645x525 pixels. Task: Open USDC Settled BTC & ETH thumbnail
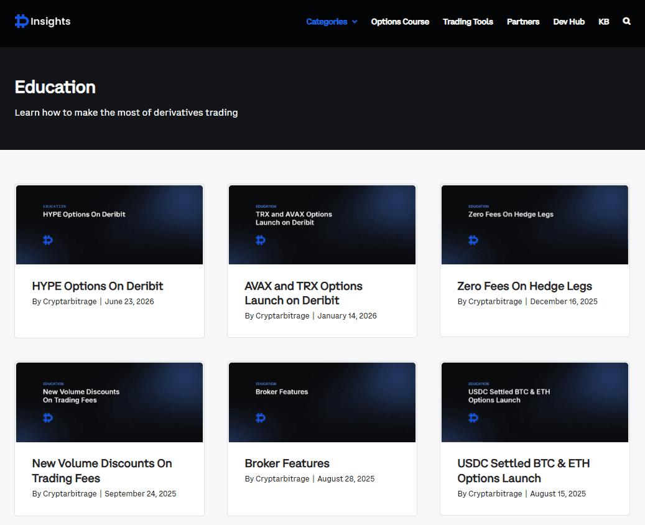click(535, 402)
